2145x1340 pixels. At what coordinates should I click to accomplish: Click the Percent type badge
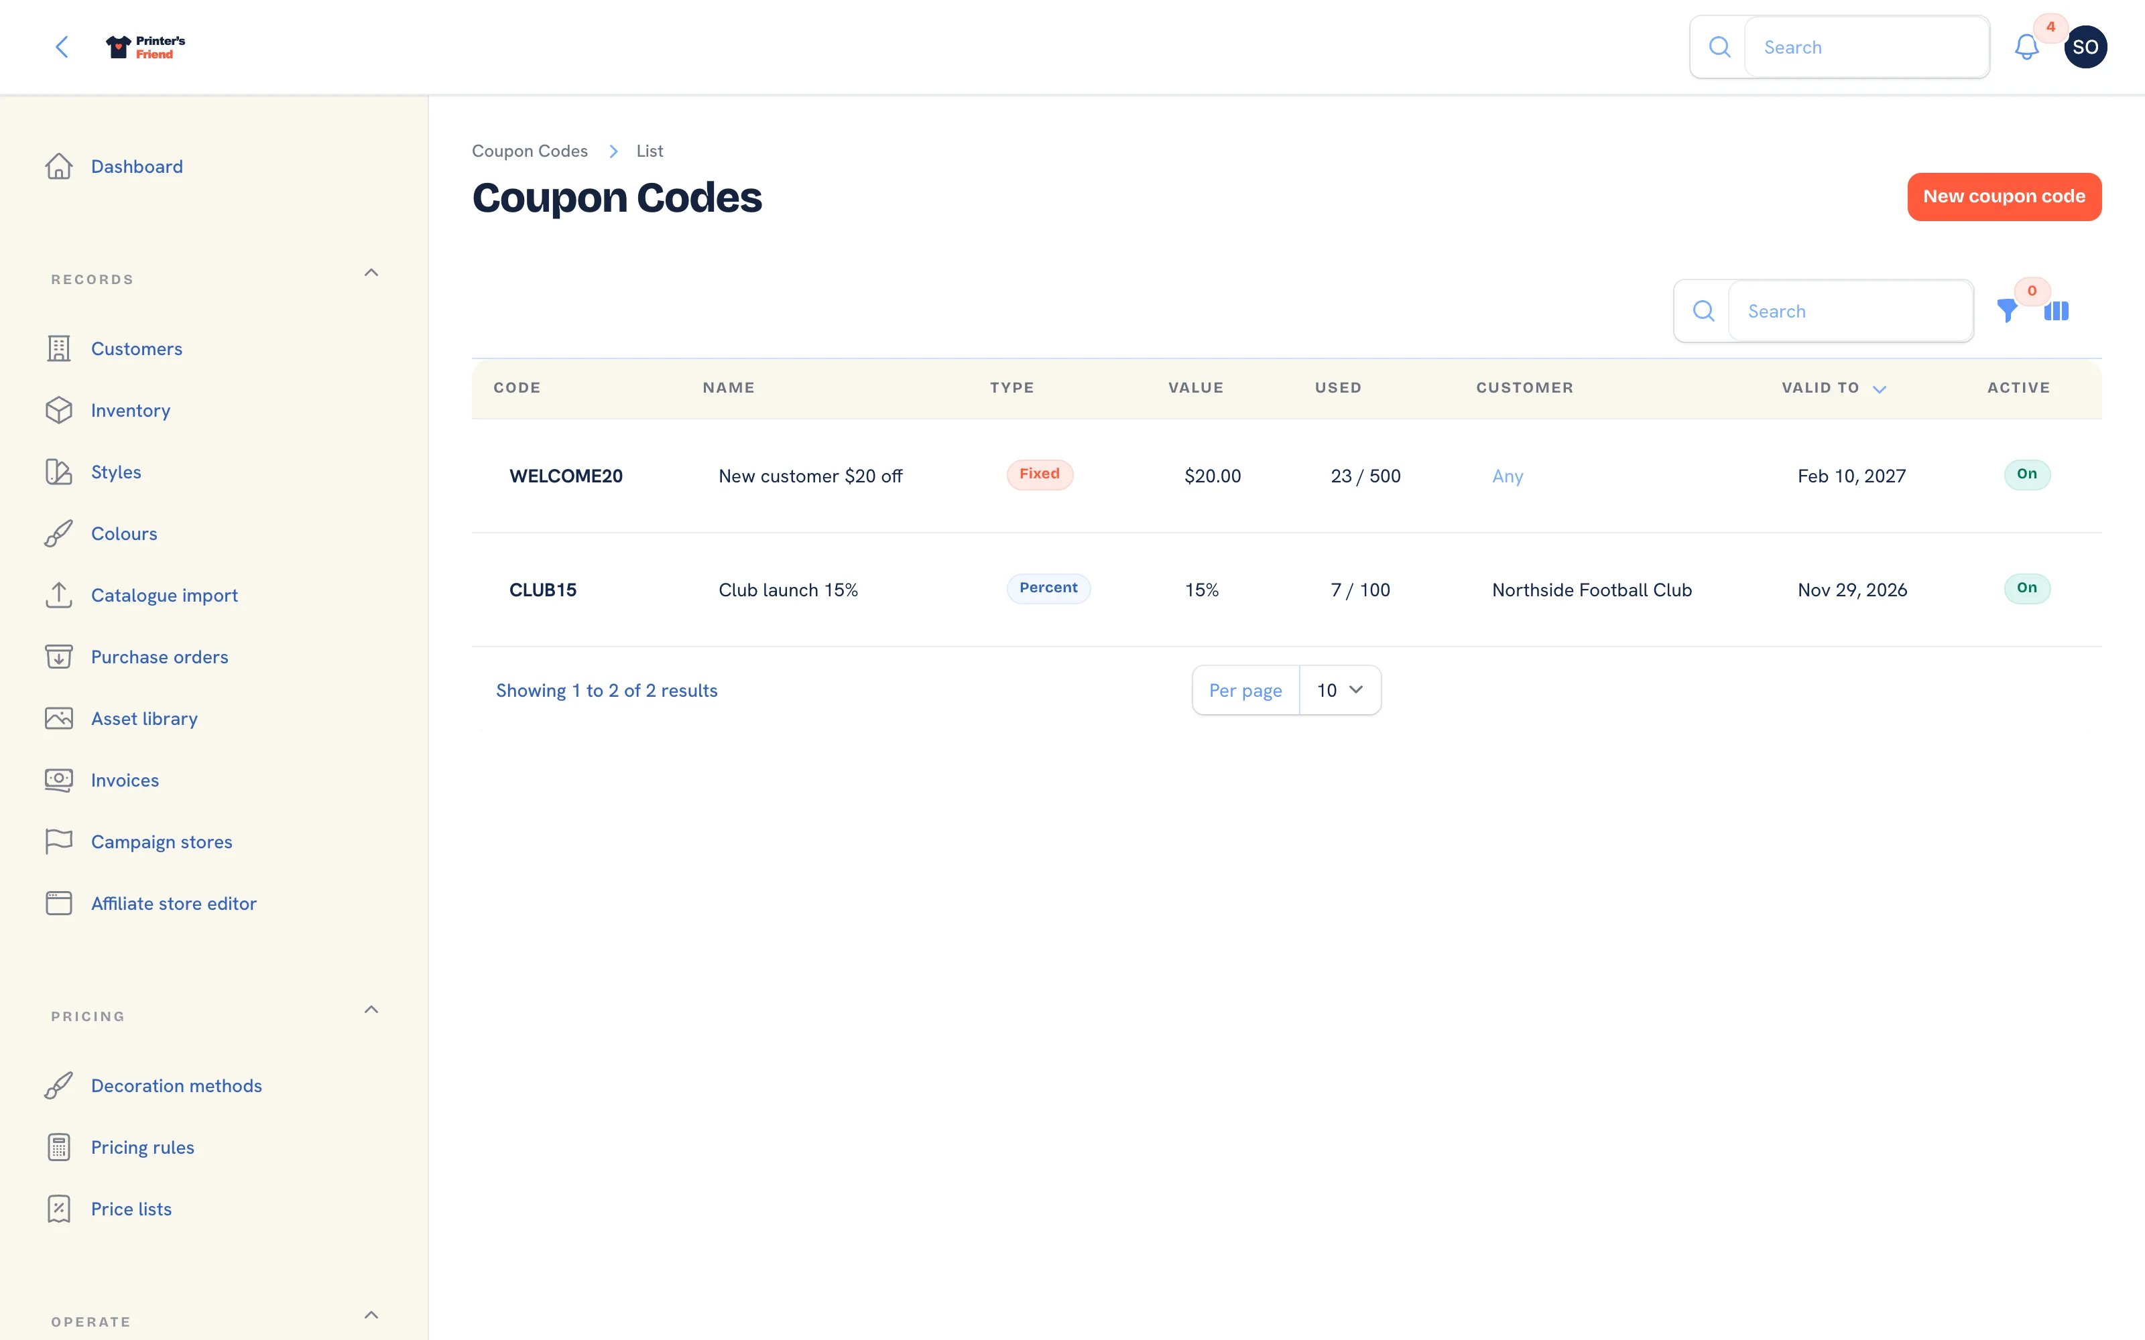(1048, 588)
